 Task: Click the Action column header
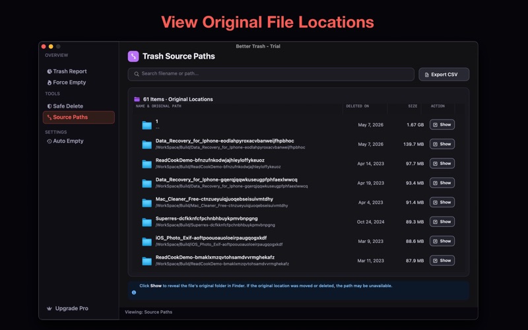coord(438,106)
